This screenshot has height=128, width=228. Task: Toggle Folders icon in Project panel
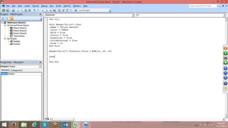(x=11, y=18)
